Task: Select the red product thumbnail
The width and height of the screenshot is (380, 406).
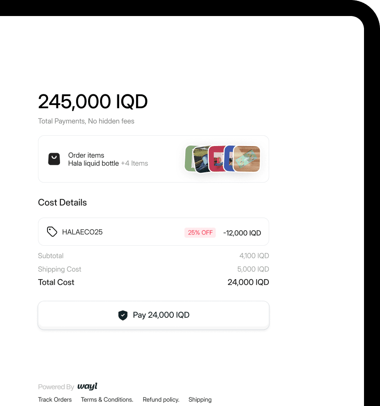Action: click(216, 159)
